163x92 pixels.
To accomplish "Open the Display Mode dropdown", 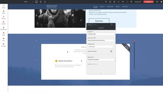I will [x=101, y=47].
